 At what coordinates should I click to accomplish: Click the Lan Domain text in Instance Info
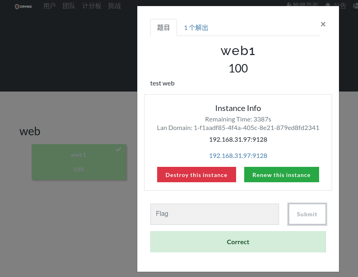coord(238,128)
